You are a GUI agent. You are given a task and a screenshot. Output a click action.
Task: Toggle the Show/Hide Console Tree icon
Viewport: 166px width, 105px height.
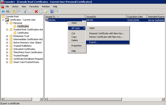tap(19, 12)
